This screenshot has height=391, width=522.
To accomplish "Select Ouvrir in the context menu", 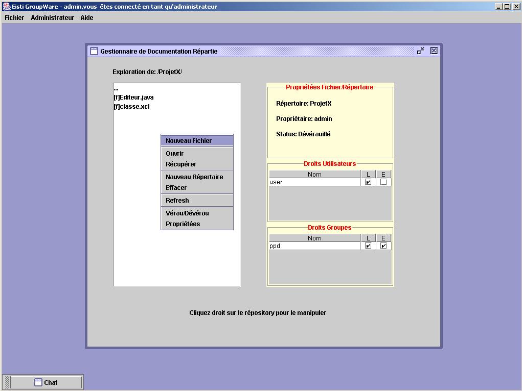I will (x=175, y=154).
